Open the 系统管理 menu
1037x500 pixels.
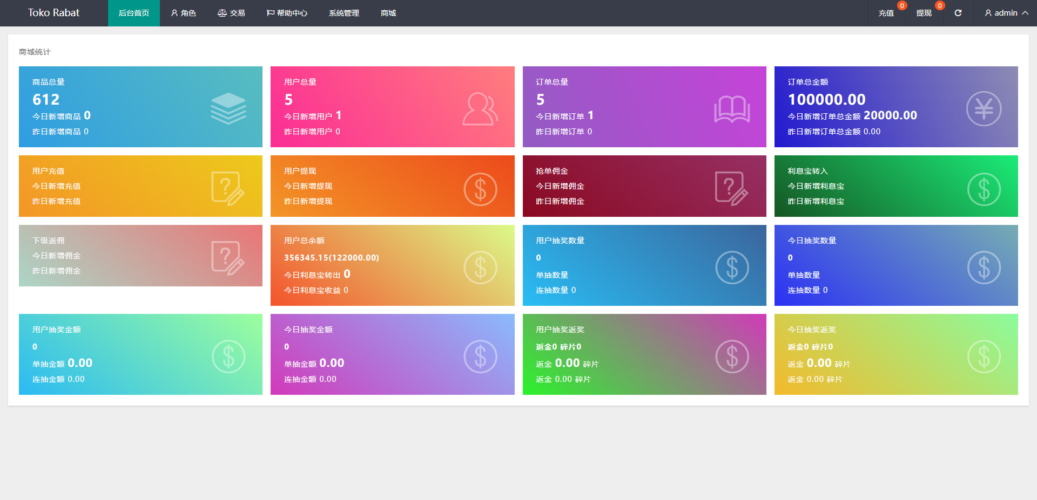click(344, 13)
